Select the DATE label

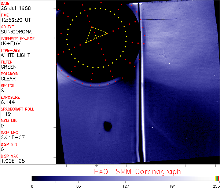coord(5,3)
